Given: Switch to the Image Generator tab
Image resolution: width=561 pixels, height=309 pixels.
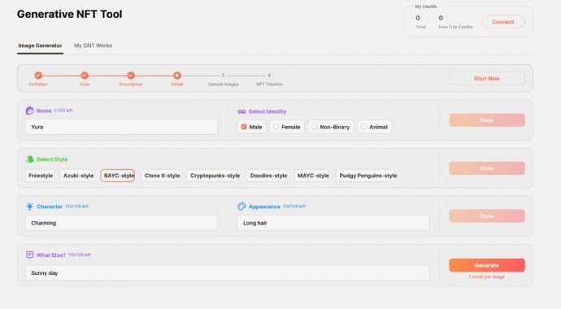Looking at the screenshot, I should [40, 46].
